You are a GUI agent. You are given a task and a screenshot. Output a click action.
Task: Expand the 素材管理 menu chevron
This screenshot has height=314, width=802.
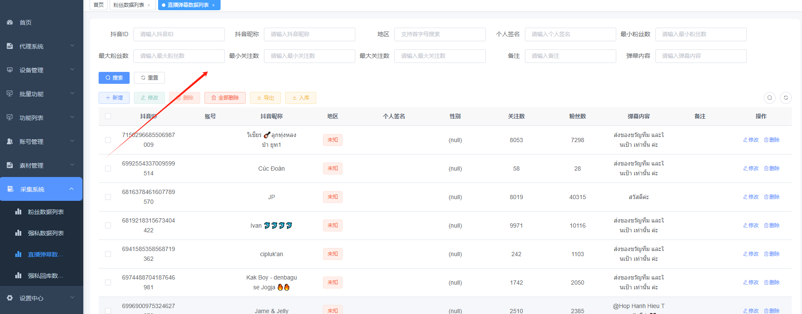click(x=72, y=165)
